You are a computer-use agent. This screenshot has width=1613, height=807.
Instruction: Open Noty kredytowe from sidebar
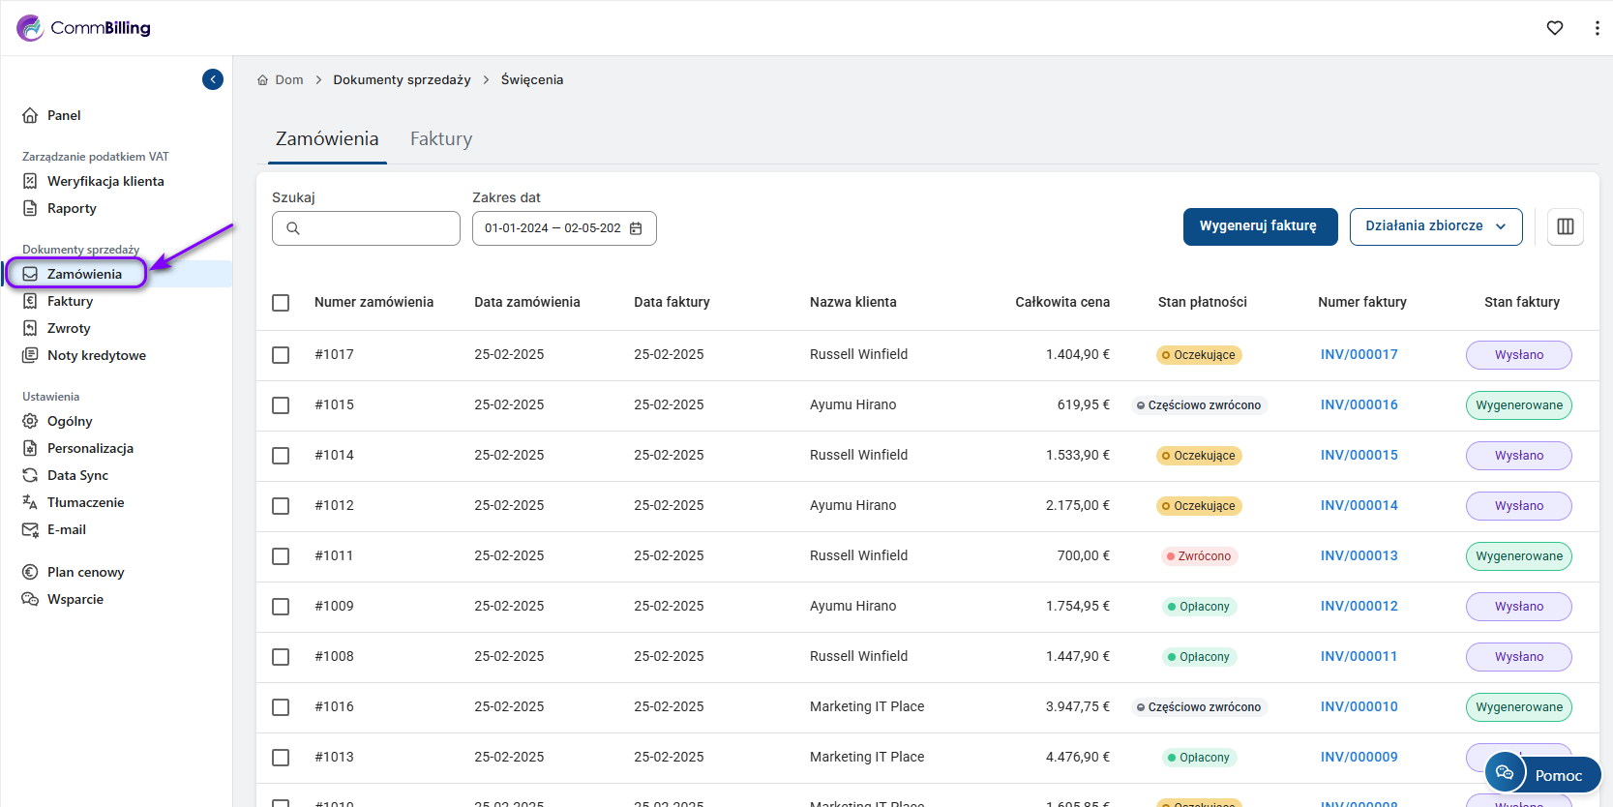96,355
